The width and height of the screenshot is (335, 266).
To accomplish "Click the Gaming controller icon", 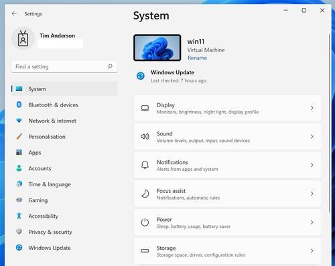I will (x=19, y=200).
